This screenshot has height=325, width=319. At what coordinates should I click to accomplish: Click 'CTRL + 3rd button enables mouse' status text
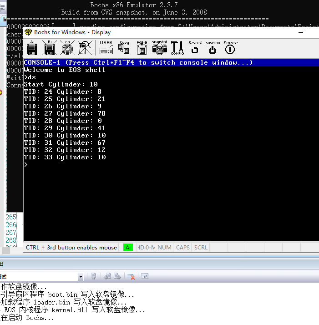[71, 248]
